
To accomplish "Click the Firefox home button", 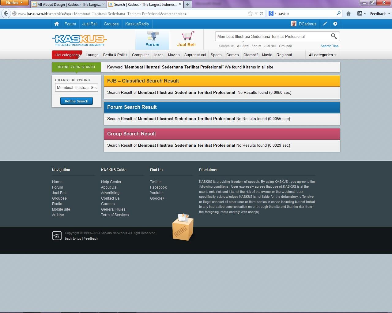I will [349, 13].
